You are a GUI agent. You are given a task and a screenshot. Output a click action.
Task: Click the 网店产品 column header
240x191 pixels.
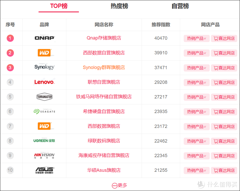click(210, 25)
